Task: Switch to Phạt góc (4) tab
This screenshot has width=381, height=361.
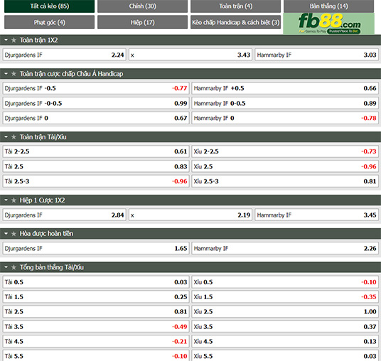Action: pos(49,22)
